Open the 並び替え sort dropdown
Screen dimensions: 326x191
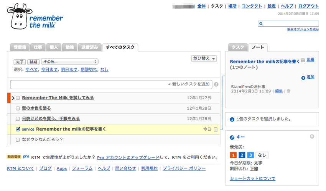(x=204, y=58)
